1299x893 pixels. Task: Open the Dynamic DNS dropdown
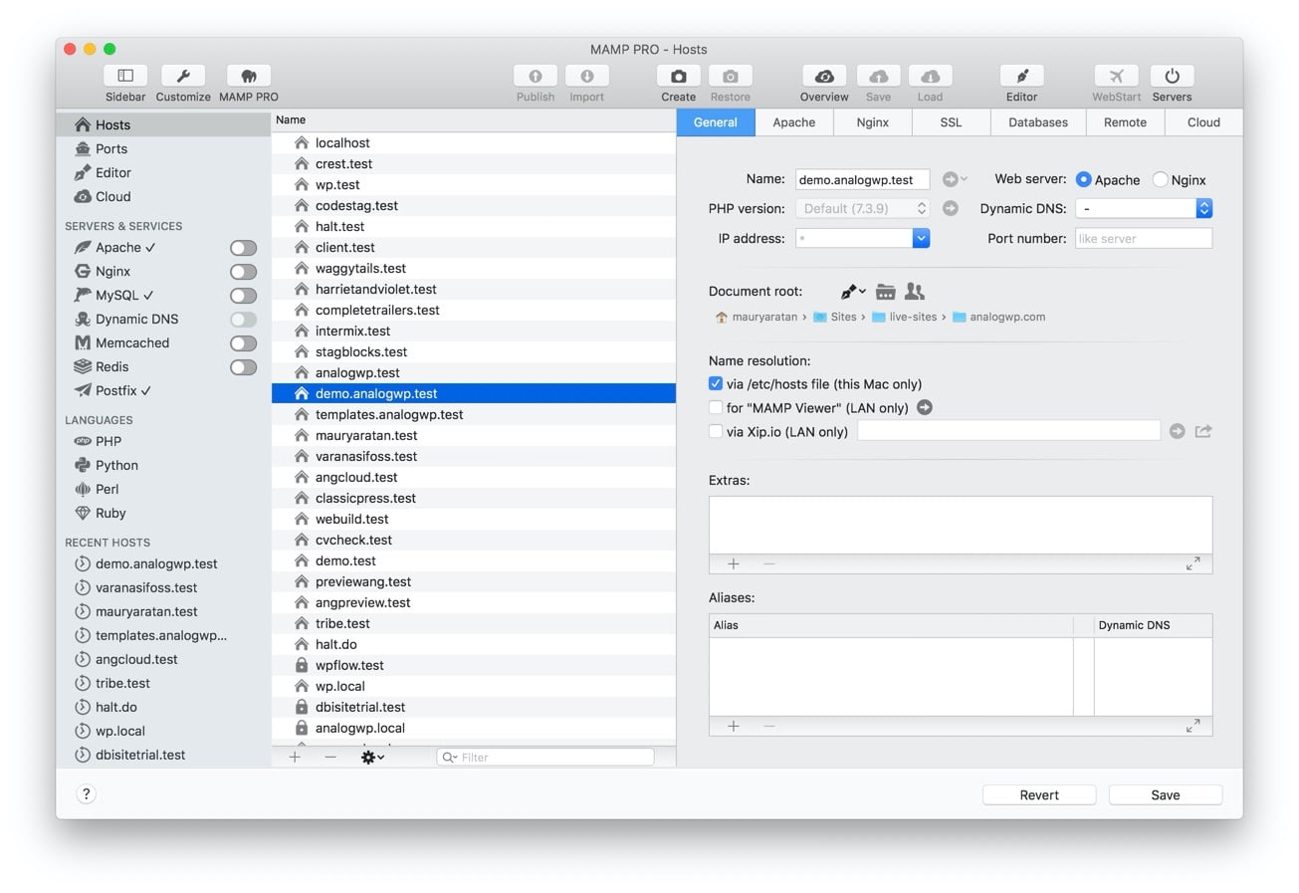tap(1144, 208)
